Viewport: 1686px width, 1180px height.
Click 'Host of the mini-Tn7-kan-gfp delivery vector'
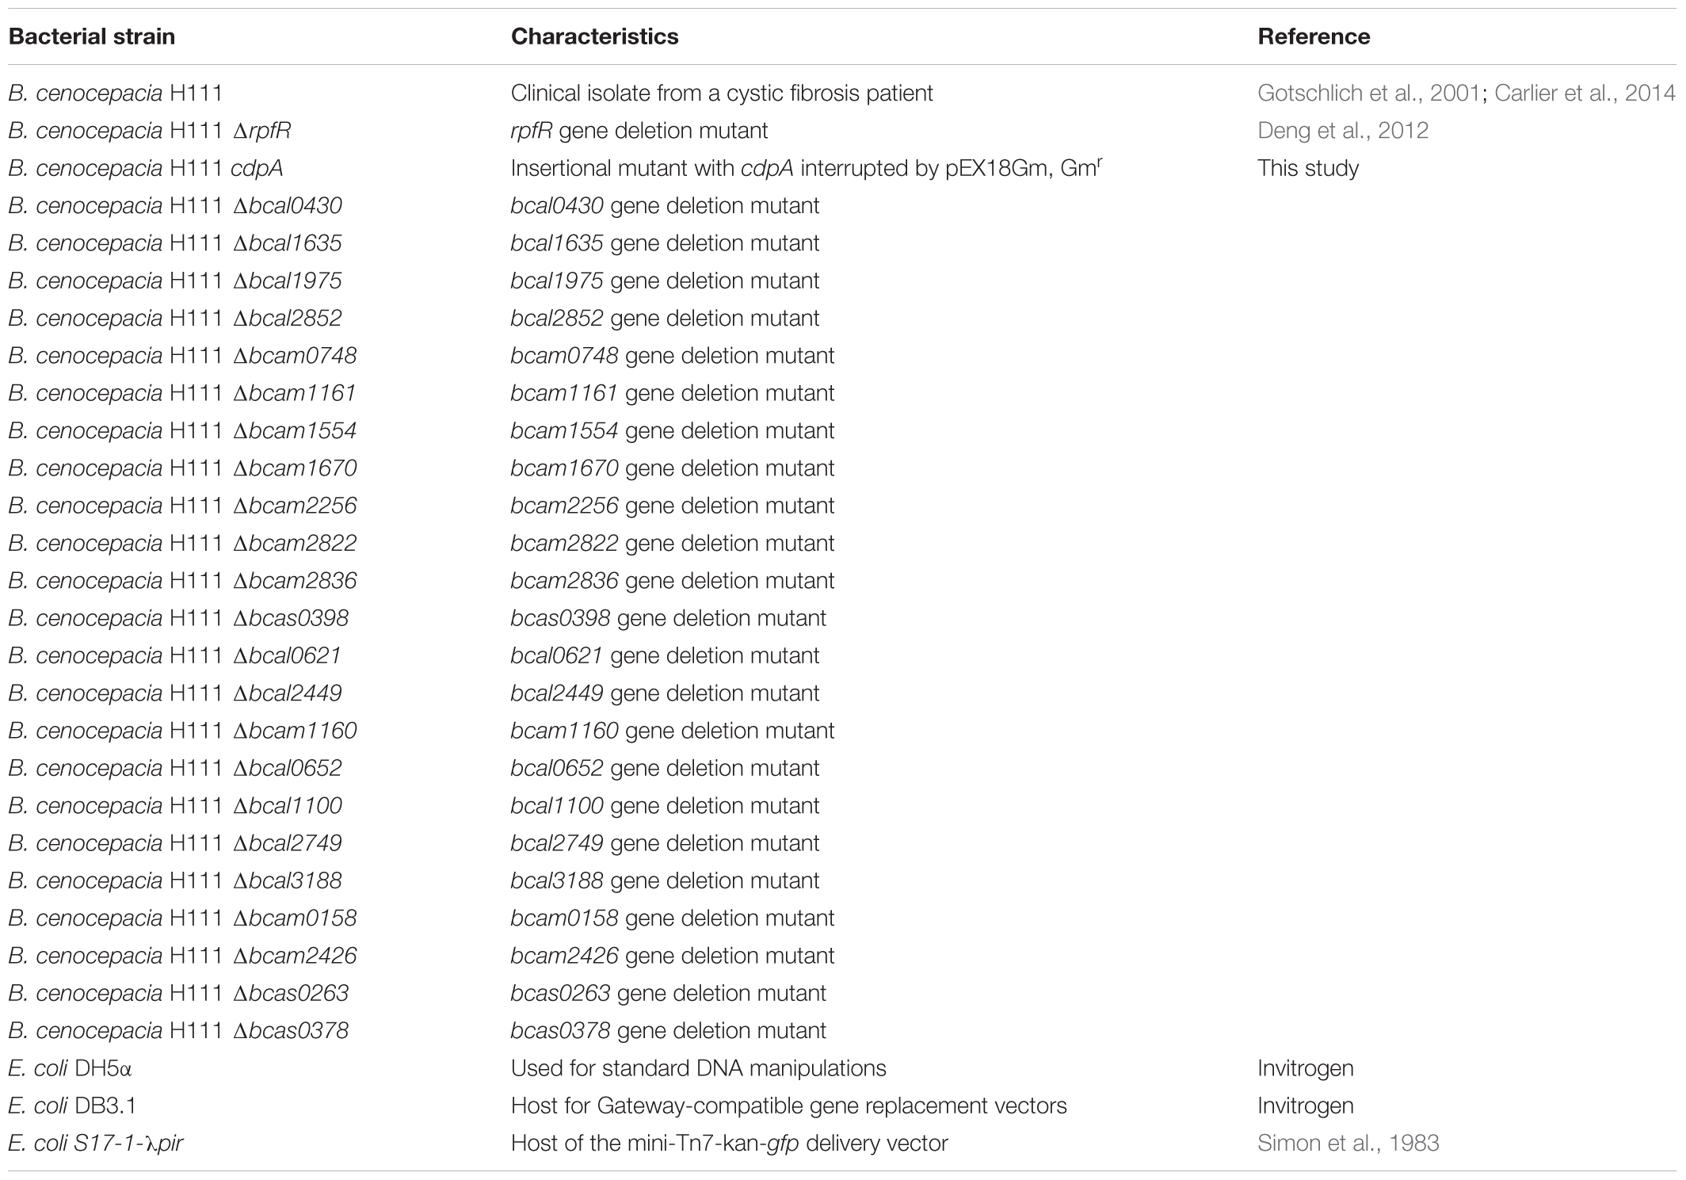click(x=729, y=1143)
